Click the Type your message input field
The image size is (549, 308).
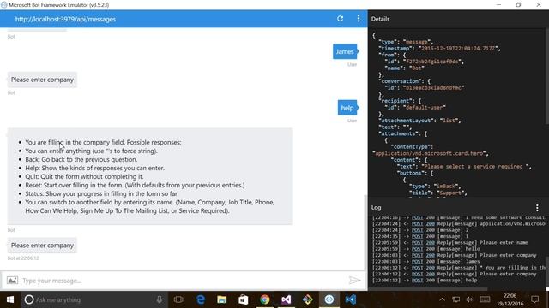pyautogui.click(x=184, y=281)
